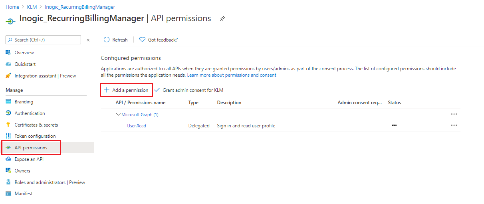This screenshot has height=204, width=484.
Task: Open Integration assistant | Preview
Action: click(x=45, y=76)
